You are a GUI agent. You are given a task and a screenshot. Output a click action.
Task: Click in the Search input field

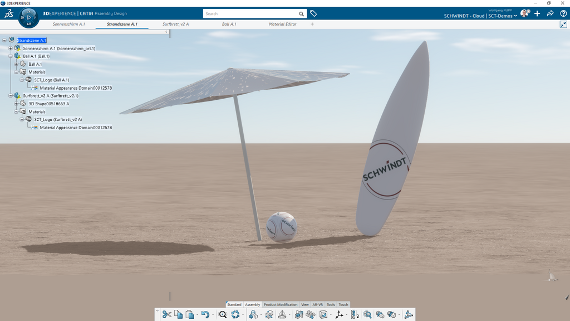tap(250, 13)
